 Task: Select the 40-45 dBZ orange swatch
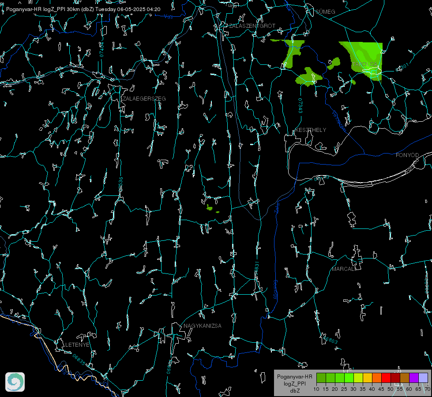point(377,378)
